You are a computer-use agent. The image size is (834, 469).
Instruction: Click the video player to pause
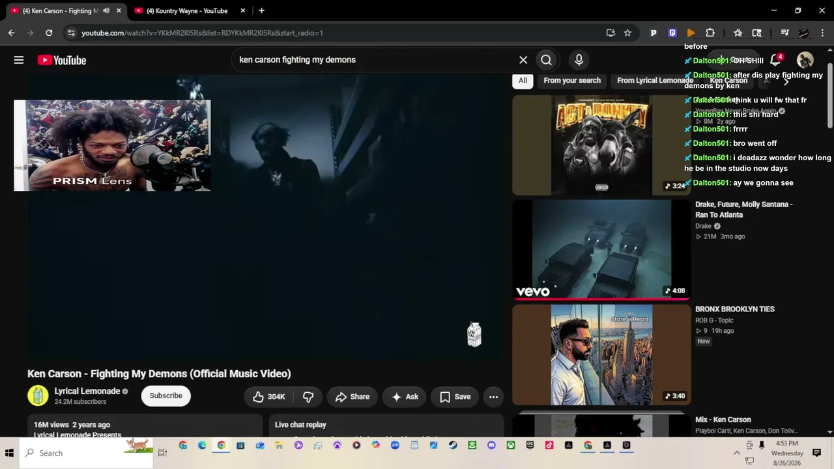[x=265, y=218]
